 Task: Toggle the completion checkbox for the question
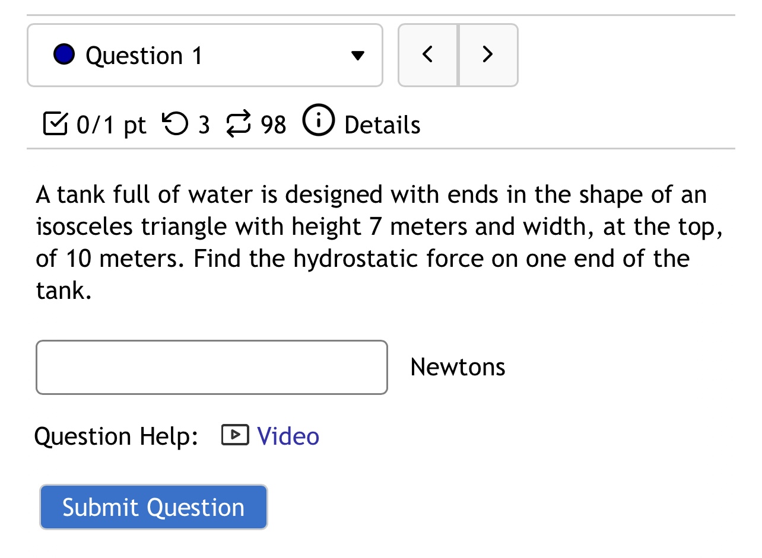55,123
